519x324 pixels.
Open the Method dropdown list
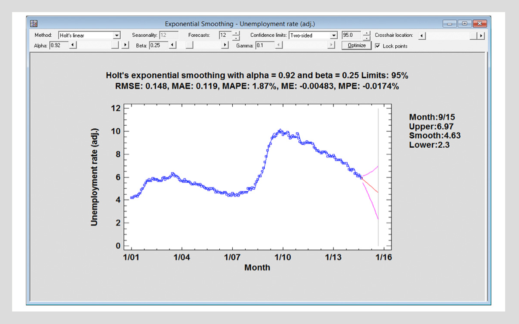click(117, 35)
